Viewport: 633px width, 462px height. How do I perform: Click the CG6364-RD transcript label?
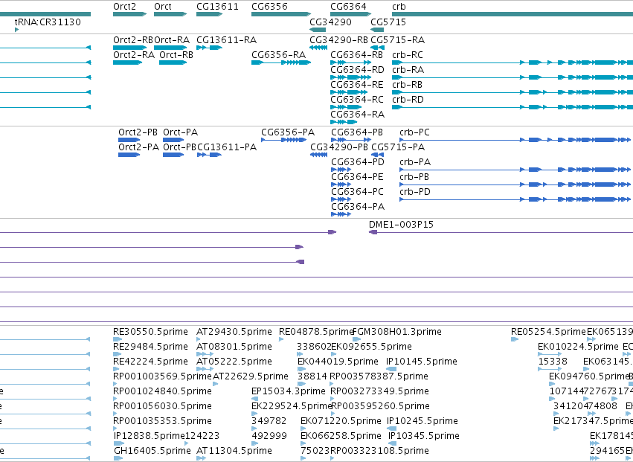(x=357, y=70)
